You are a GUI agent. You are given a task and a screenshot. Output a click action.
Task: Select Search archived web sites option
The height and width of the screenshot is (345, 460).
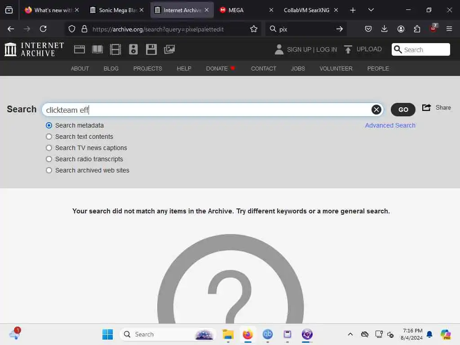49,170
